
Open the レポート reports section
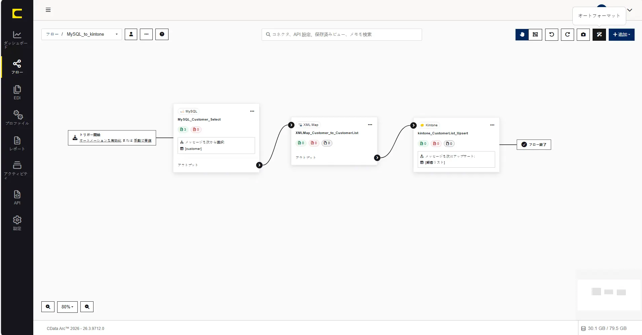click(x=17, y=143)
